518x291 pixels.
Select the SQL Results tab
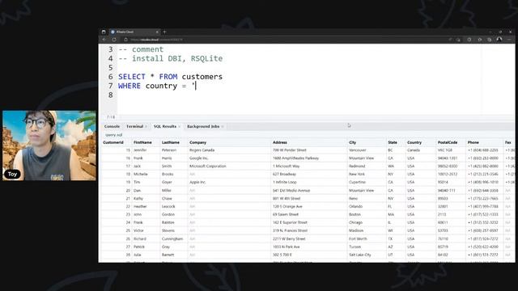pyautogui.click(x=165, y=126)
